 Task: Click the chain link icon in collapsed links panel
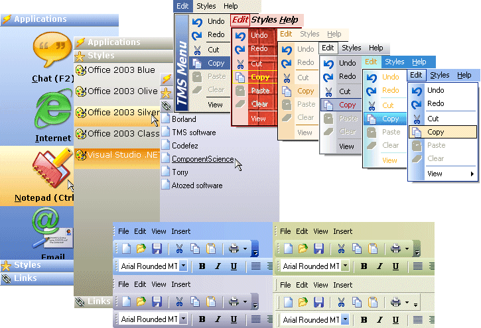pos(166,106)
